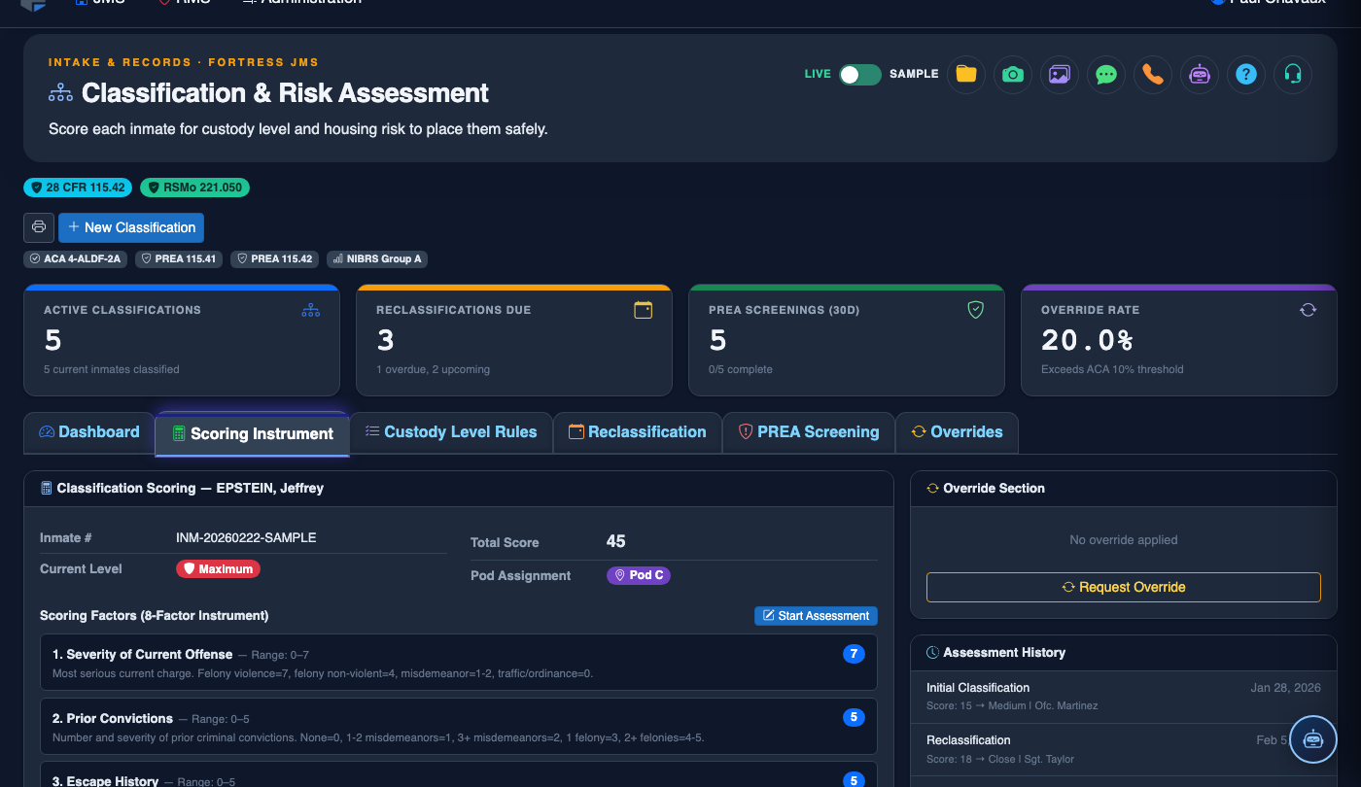This screenshot has height=787, width=1361.
Task: Click the Active Classifications hierarchy icon
Action: [310, 310]
